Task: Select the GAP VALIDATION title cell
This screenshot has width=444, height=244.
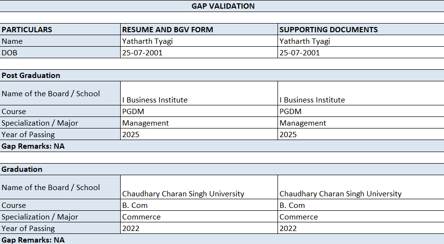Action: pos(222,6)
